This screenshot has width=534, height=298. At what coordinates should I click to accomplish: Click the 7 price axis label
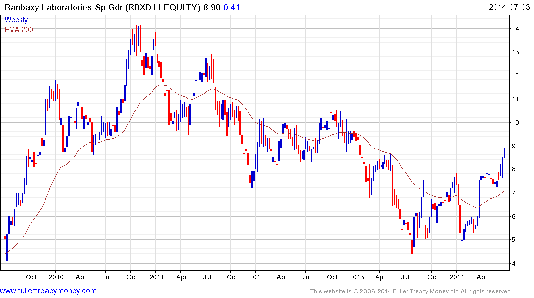coord(514,193)
